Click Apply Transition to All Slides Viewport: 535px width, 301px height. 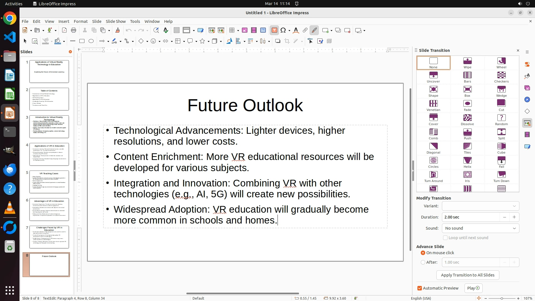(468, 275)
